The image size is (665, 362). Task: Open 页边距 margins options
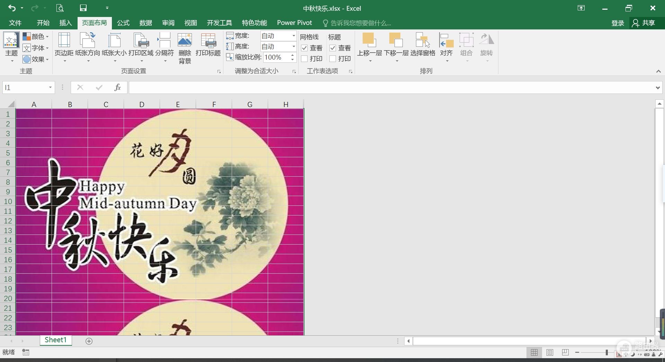tap(64, 47)
